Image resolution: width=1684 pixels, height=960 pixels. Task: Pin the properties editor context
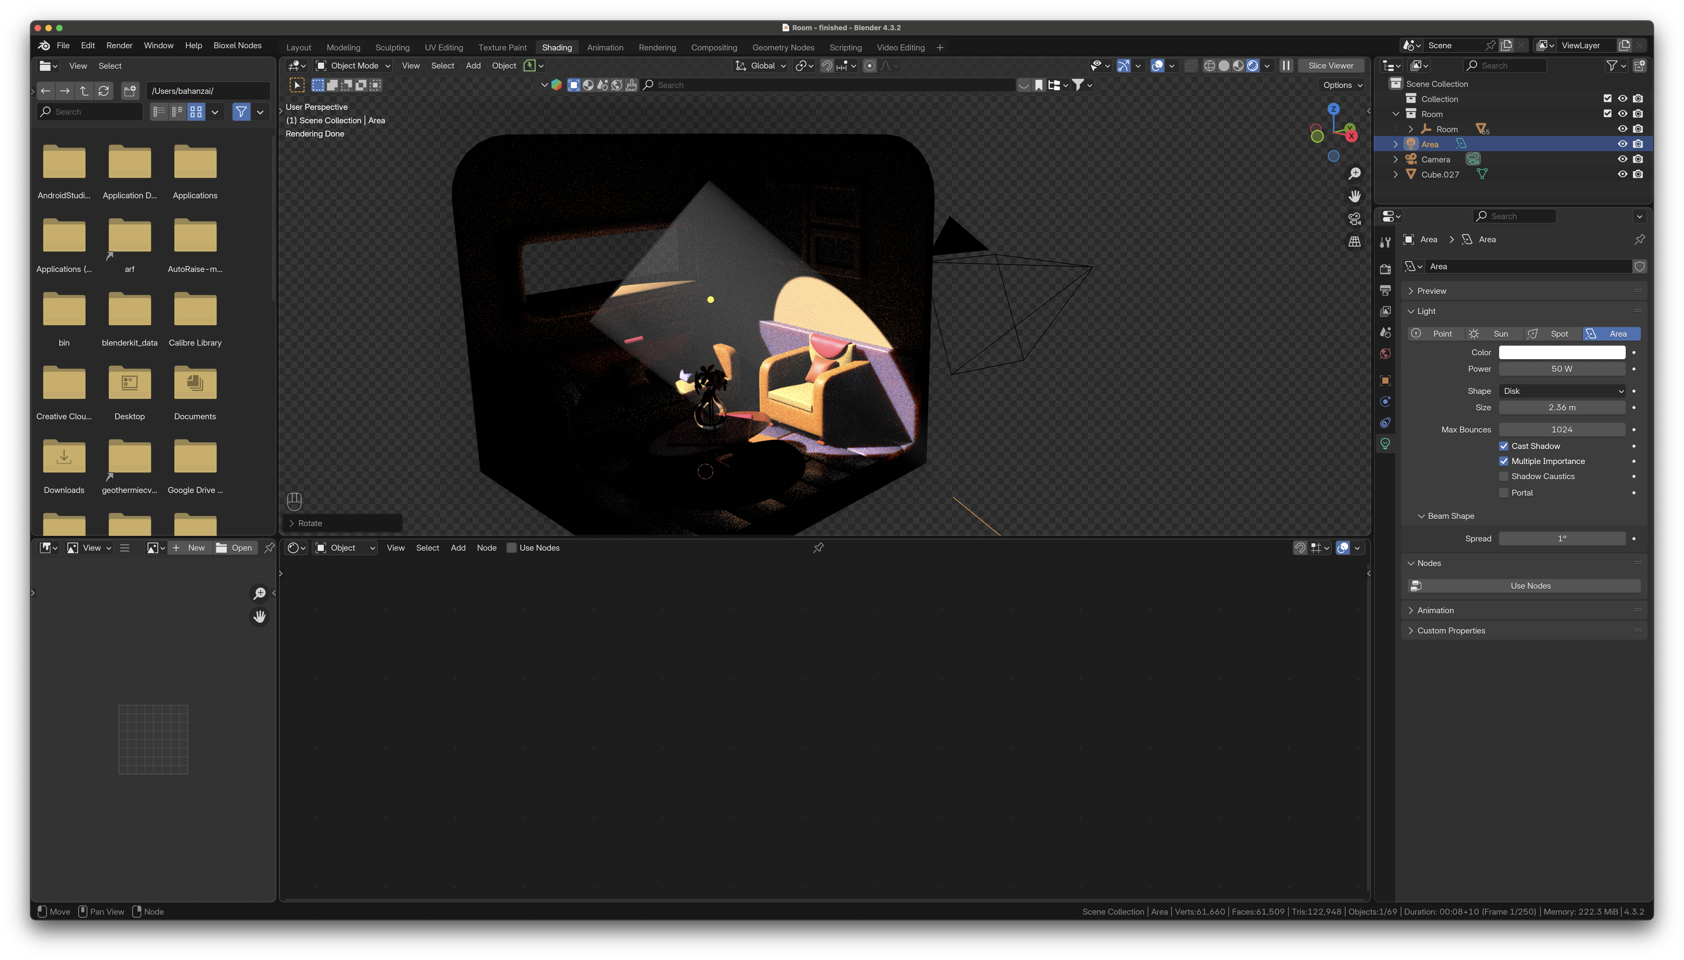(1639, 239)
